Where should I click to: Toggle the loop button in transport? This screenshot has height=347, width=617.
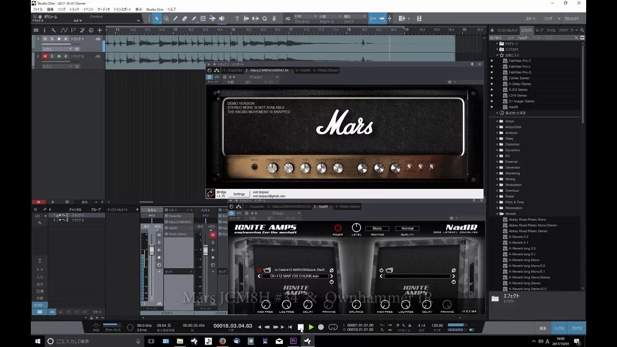pyautogui.click(x=333, y=327)
